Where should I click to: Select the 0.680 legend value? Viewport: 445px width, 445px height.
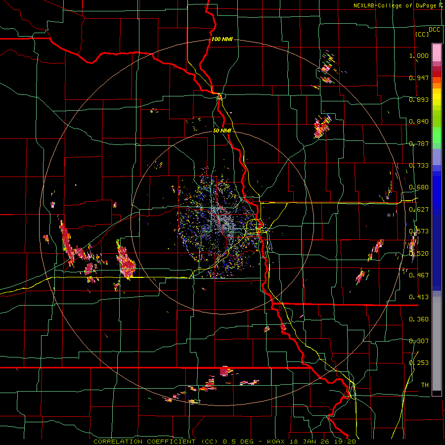[419, 187]
